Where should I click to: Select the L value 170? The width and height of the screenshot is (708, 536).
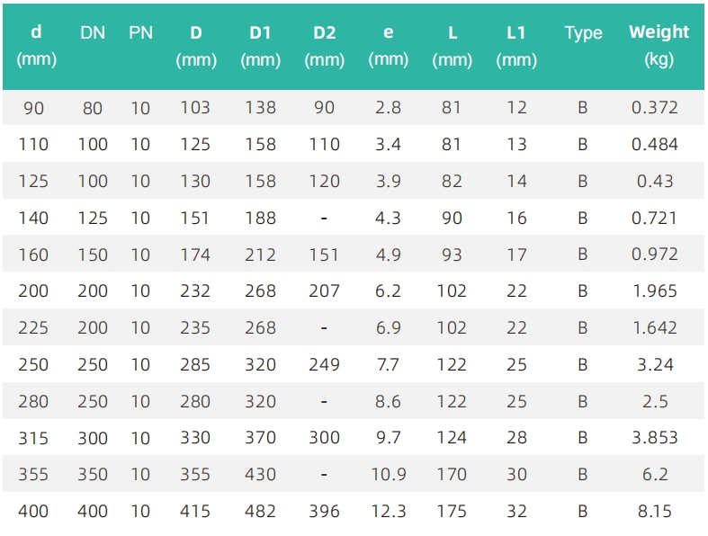tap(452, 474)
